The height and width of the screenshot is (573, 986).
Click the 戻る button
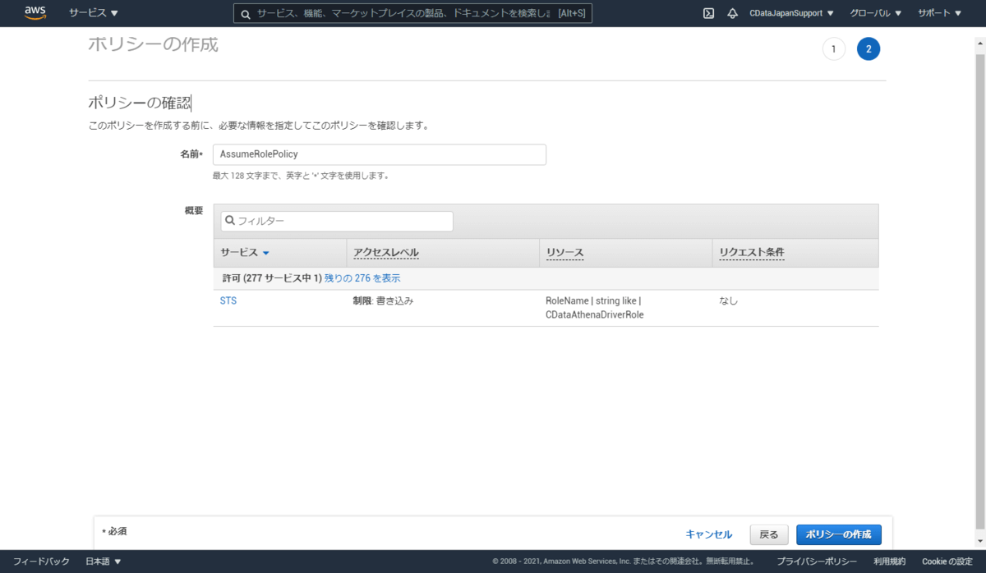[x=769, y=534]
